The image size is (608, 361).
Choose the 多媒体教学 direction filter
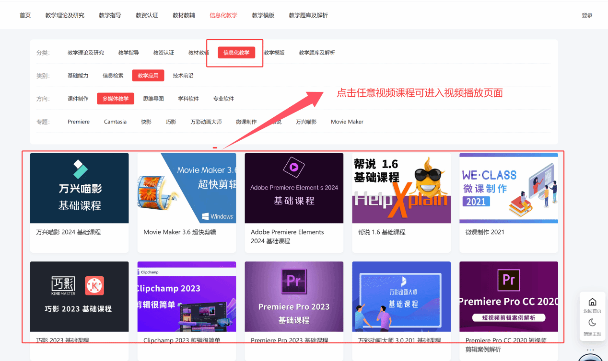pyautogui.click(x=116, y=99)
